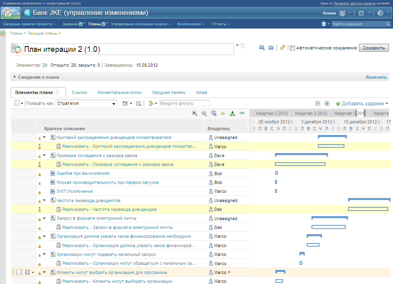Click the settings gear icon
This screenshot has height=284, width=393.
point(361,13)
